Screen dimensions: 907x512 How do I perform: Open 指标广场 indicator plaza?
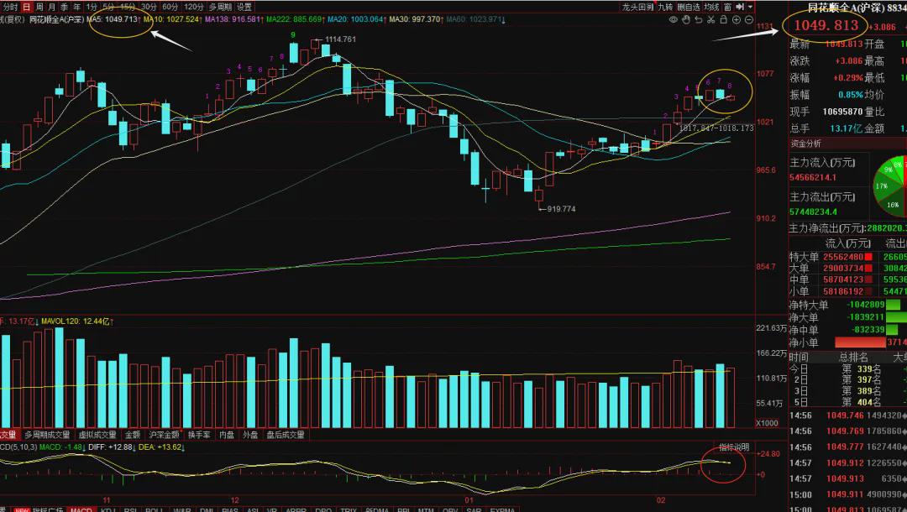48,509
